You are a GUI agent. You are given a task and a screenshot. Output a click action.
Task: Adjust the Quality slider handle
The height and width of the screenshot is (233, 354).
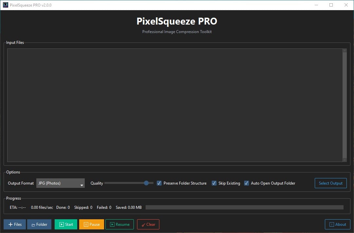pos(146,183)
